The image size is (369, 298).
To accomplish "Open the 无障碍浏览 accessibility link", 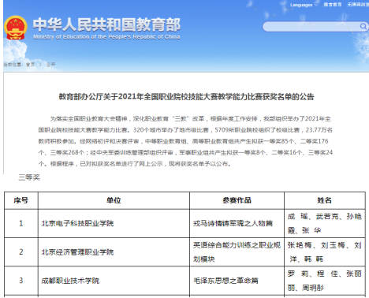I will [x=358, y=5].
